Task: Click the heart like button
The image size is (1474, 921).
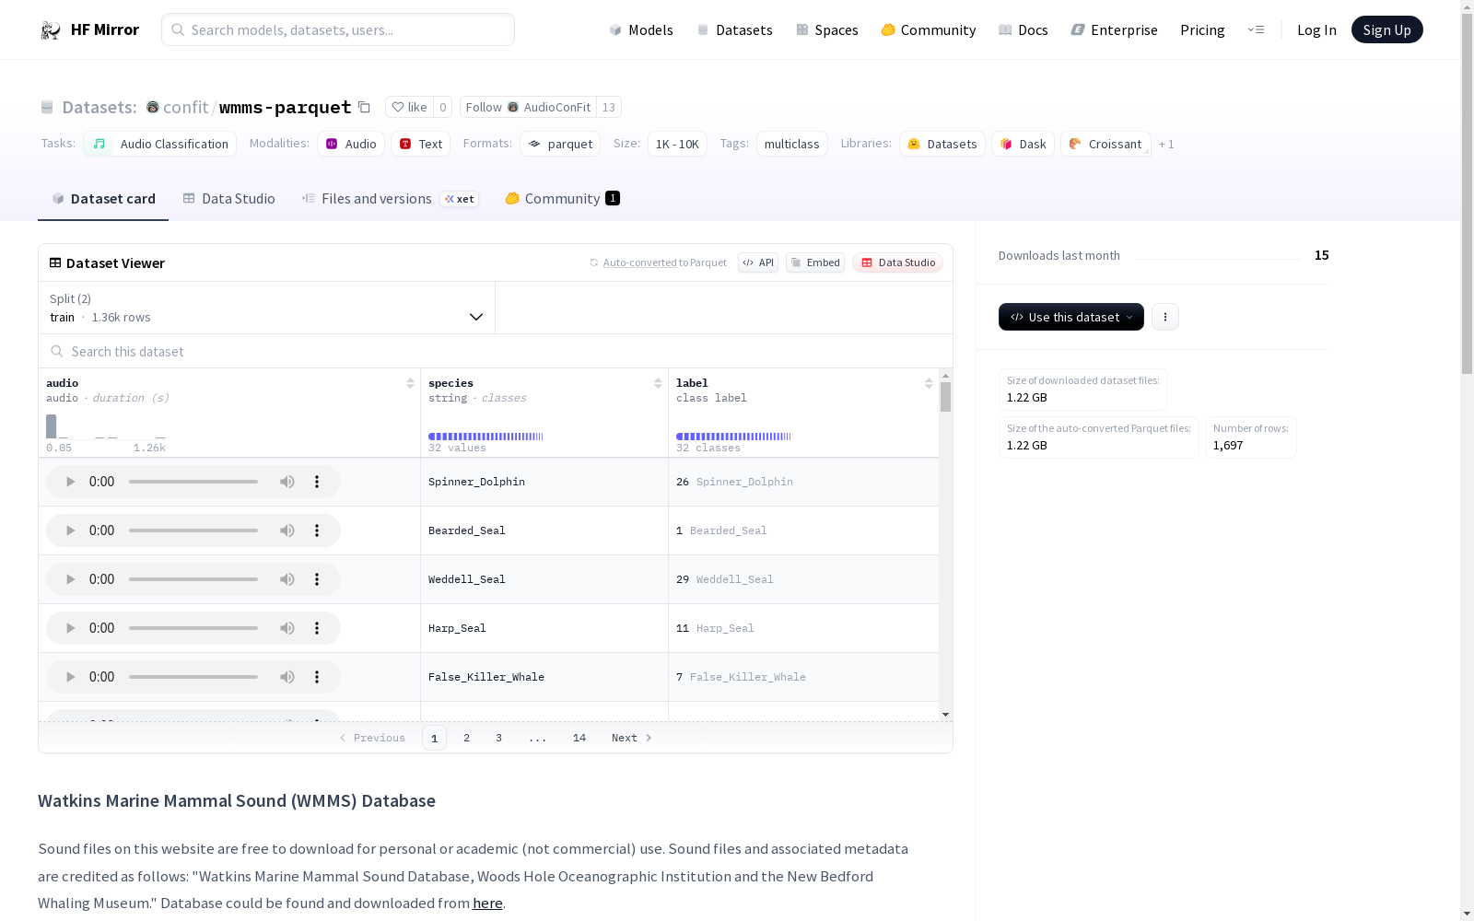Action: [409, 107]
